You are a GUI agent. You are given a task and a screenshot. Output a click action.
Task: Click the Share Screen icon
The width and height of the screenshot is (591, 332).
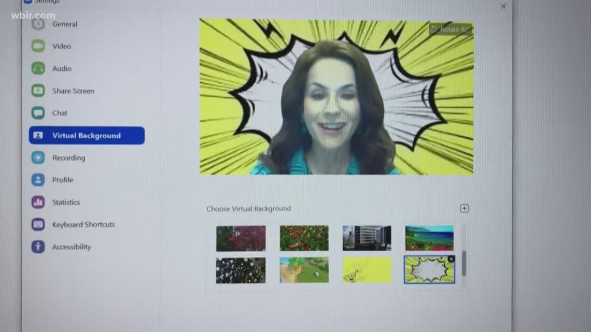coord(38,91)
